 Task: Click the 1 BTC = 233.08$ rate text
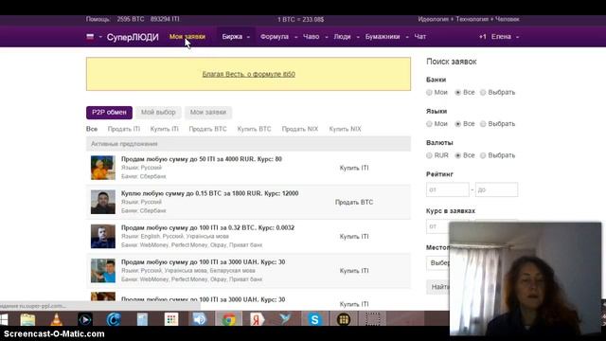301,19
